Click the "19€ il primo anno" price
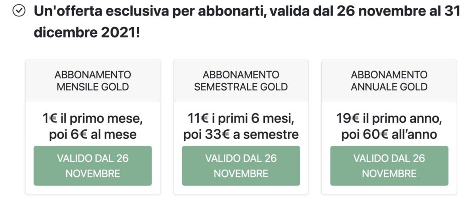Screen dimensions: 470x198 389,120
